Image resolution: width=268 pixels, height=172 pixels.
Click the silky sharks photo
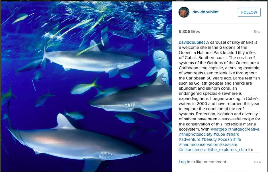[86, 87]
